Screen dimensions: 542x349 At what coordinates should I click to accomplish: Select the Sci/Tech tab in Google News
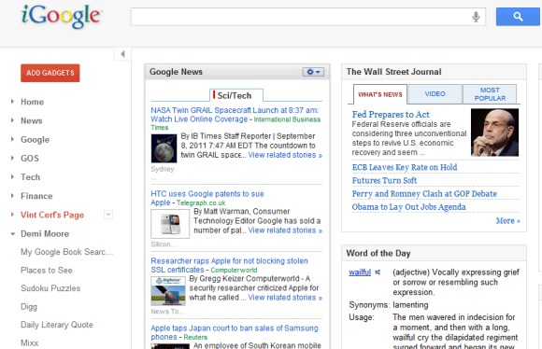235,95
